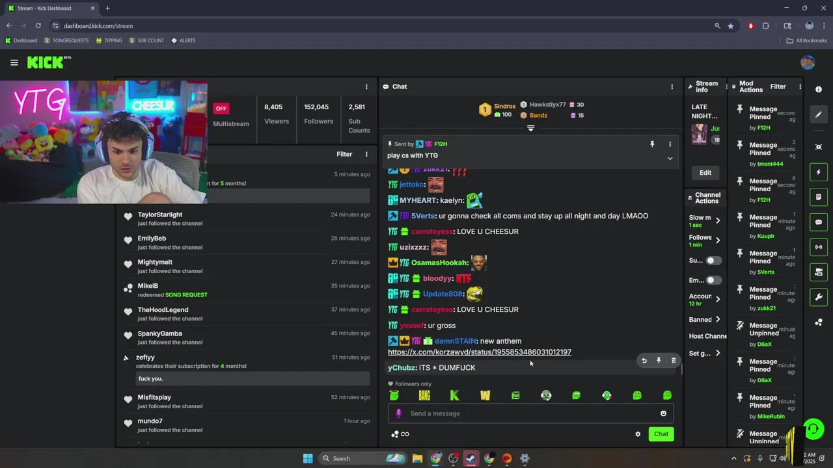Image resolution: width=833 pixels, height=468 pixels.
Task: Click the pencil edit icon in sidebar
Action: [x=819, y=114]
